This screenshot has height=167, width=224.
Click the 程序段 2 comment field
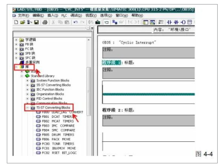coord(148,121)
